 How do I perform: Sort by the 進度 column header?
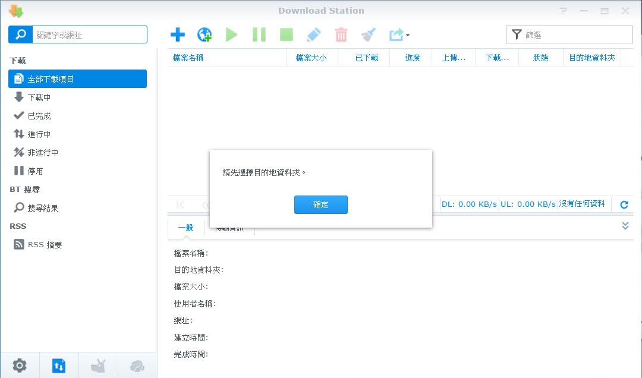tap(411, 58)
